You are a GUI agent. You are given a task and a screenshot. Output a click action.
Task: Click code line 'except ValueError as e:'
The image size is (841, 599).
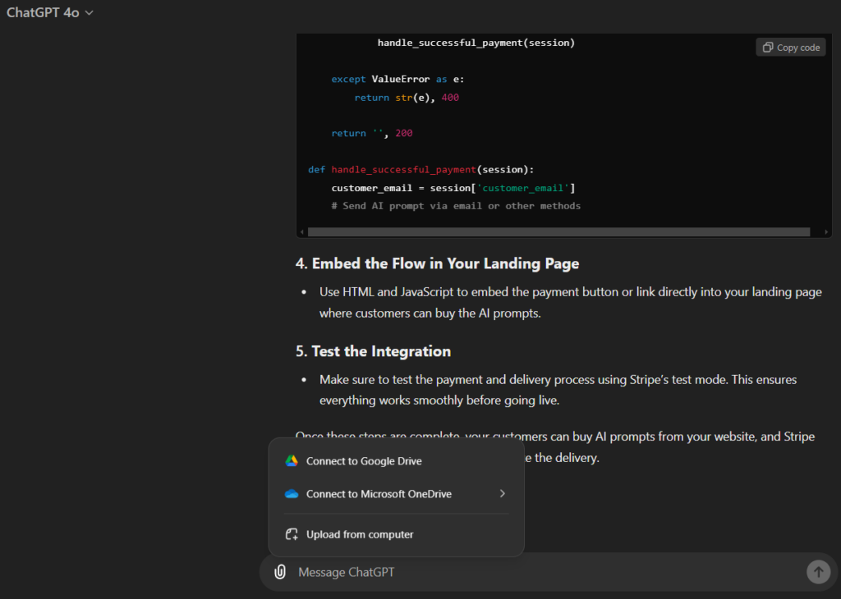(x=398, y=80)
